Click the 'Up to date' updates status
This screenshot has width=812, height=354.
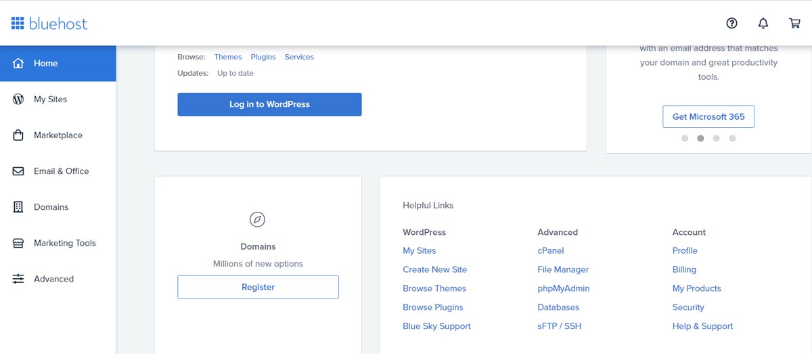[235, 73]
